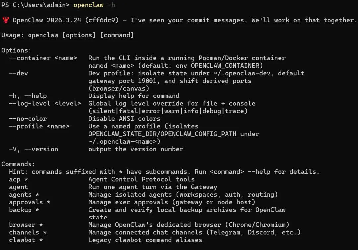
Task: Click the '--log-level <level>' option
Action: (45, 103)
